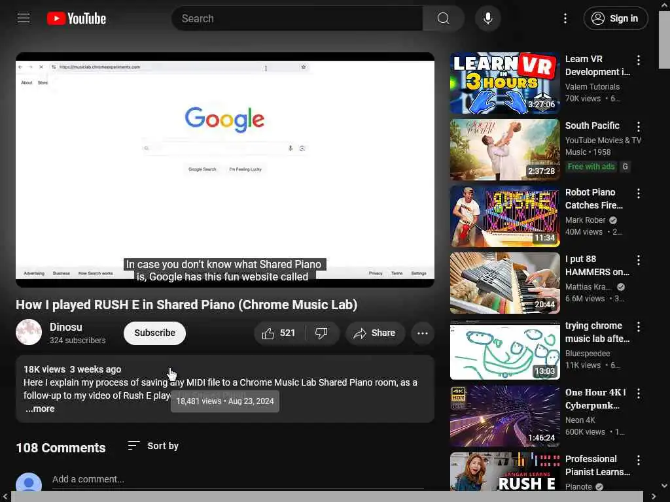This screenshot has width=670, height=502.
Task: Open options menu for Professional Pianist Learns
Action: click(639, 460)
